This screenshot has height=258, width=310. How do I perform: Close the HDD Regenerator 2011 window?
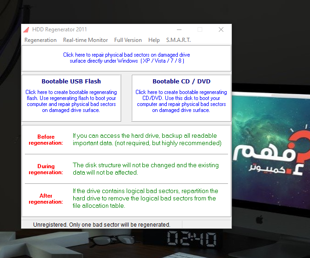click(221, 29)
